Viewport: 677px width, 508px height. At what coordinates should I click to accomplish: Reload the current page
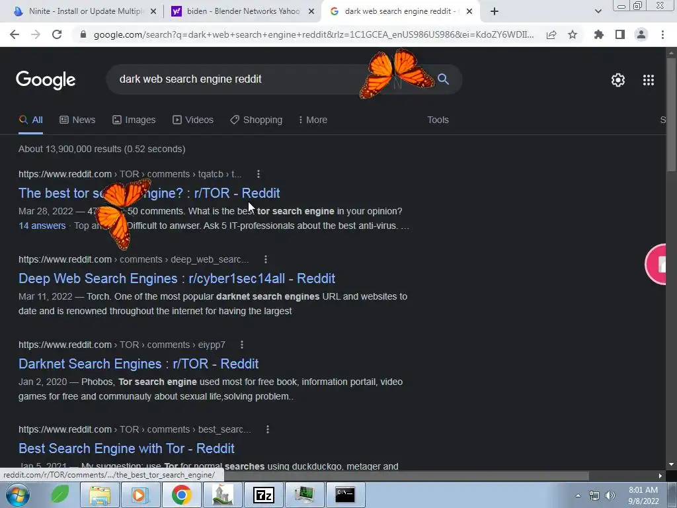click(57, 34)
